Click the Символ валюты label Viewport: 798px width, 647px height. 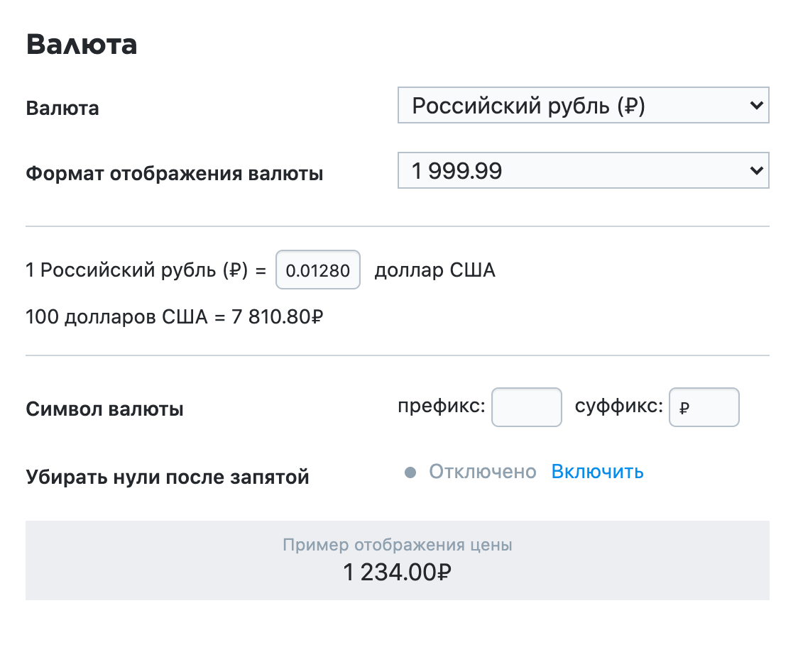point(104,409)
